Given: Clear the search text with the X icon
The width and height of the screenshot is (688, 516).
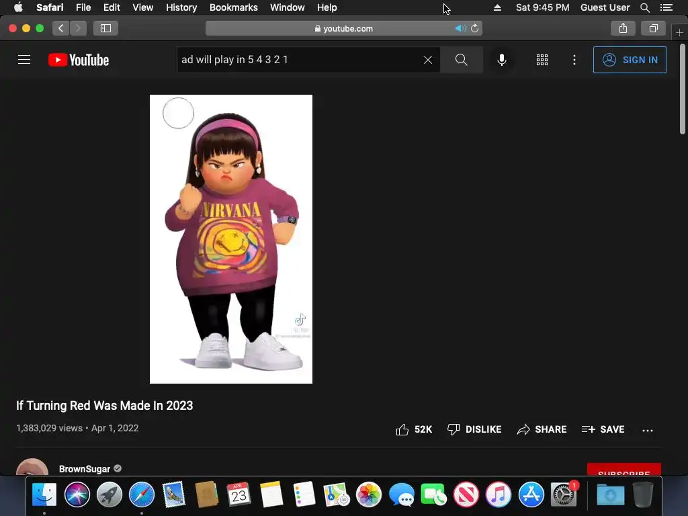Looking at the screenshot, I should pos(428,60).
